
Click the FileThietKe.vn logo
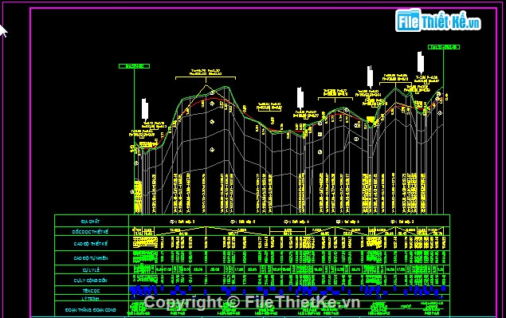pos(438,21)
